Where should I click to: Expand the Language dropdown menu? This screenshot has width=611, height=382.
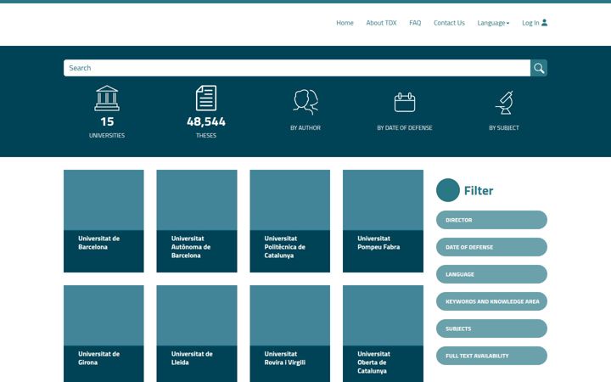[x=493, y=23]
